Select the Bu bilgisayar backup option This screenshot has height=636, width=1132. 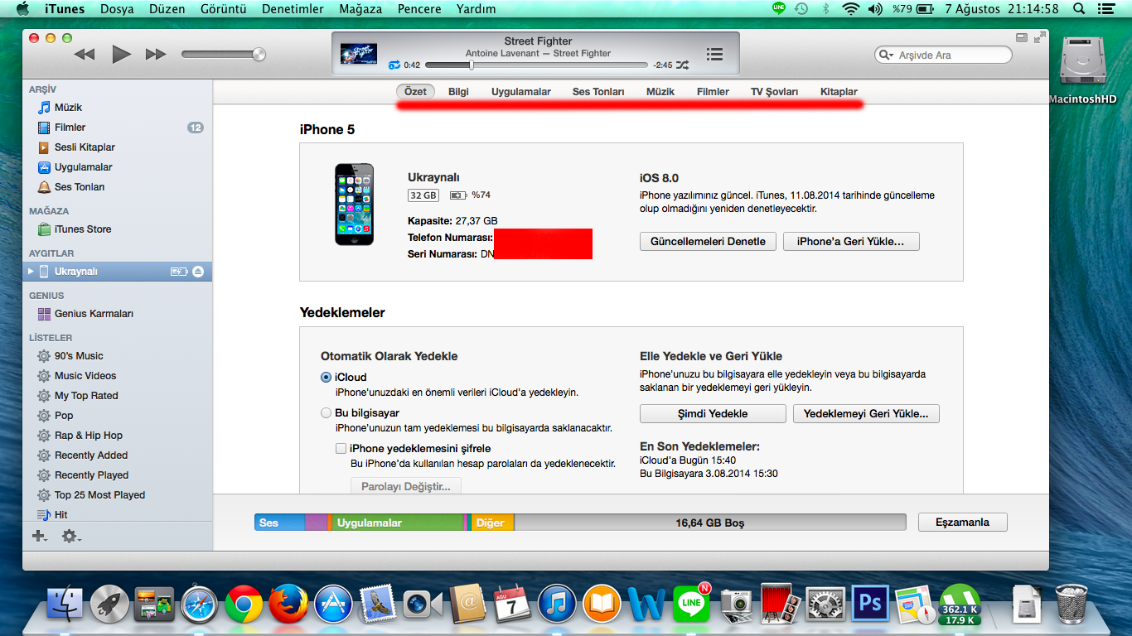point(326,412)
